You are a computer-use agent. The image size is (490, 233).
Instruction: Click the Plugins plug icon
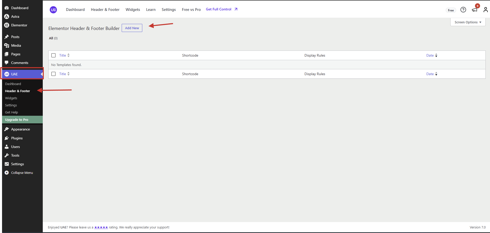7,138
